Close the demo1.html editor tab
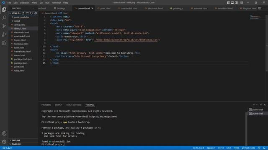Image resolution: width=268 pixels, height=150 pixels. tap(92, 8)
